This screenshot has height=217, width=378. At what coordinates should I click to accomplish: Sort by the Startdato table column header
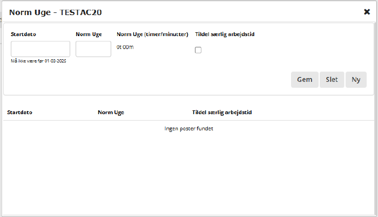pyautogui.click(x=20, y=113)
